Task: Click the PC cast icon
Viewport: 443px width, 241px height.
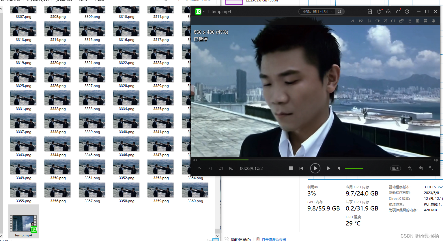Action: point(231,168)
